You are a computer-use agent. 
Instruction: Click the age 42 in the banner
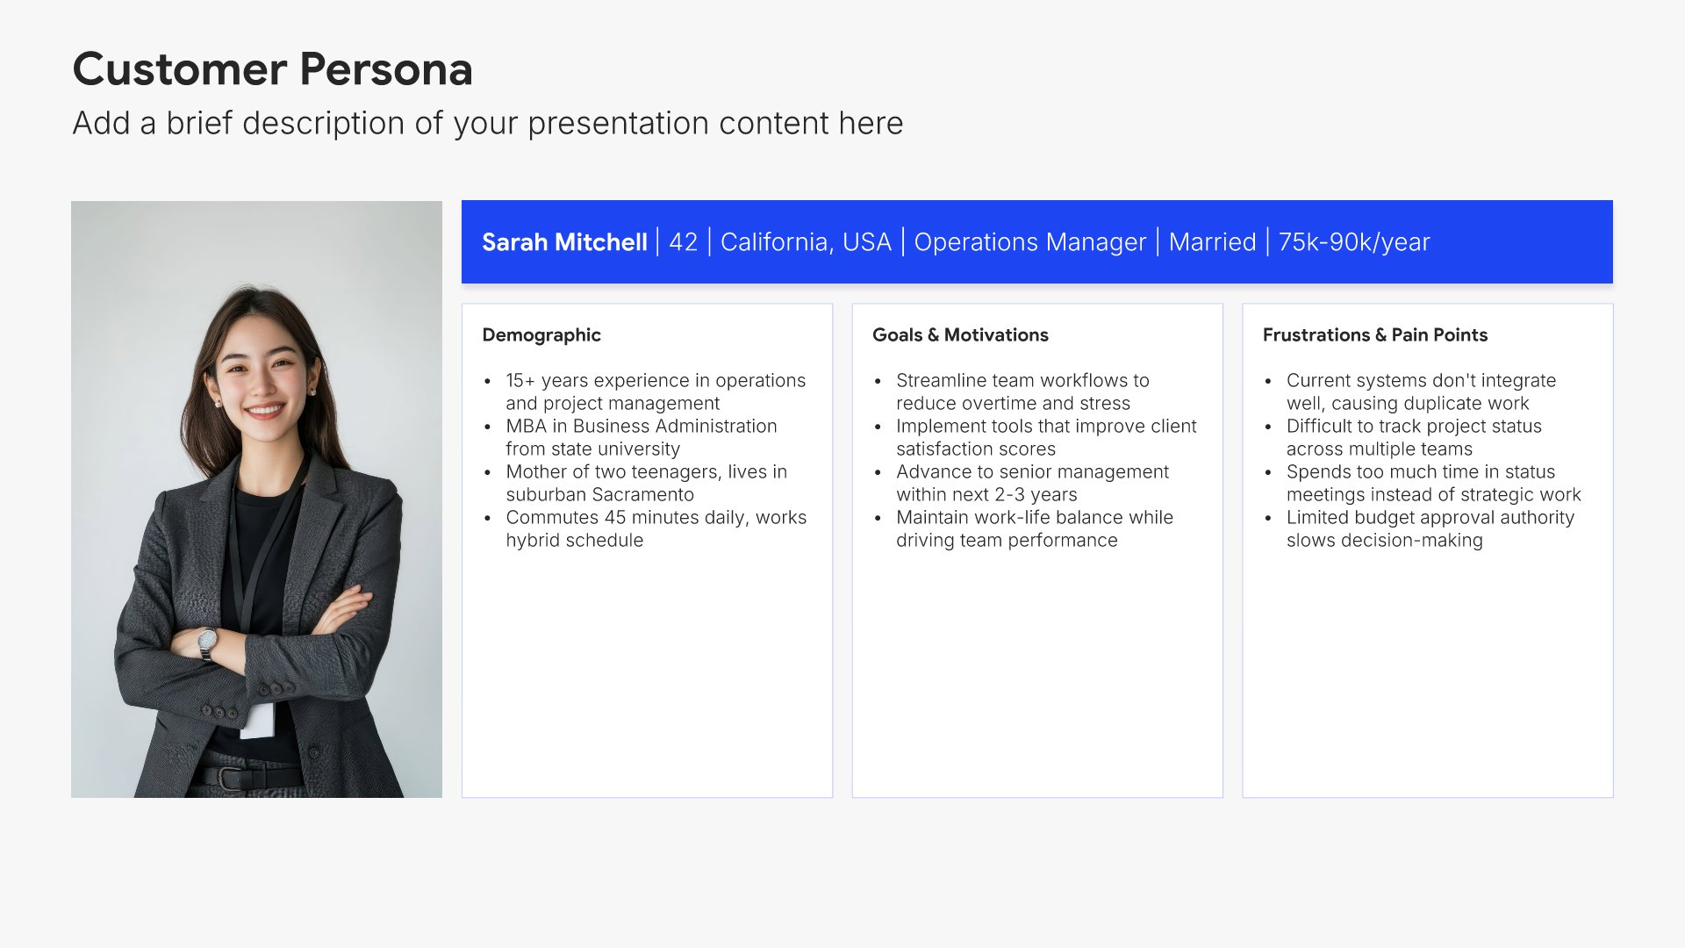[683, 242]
